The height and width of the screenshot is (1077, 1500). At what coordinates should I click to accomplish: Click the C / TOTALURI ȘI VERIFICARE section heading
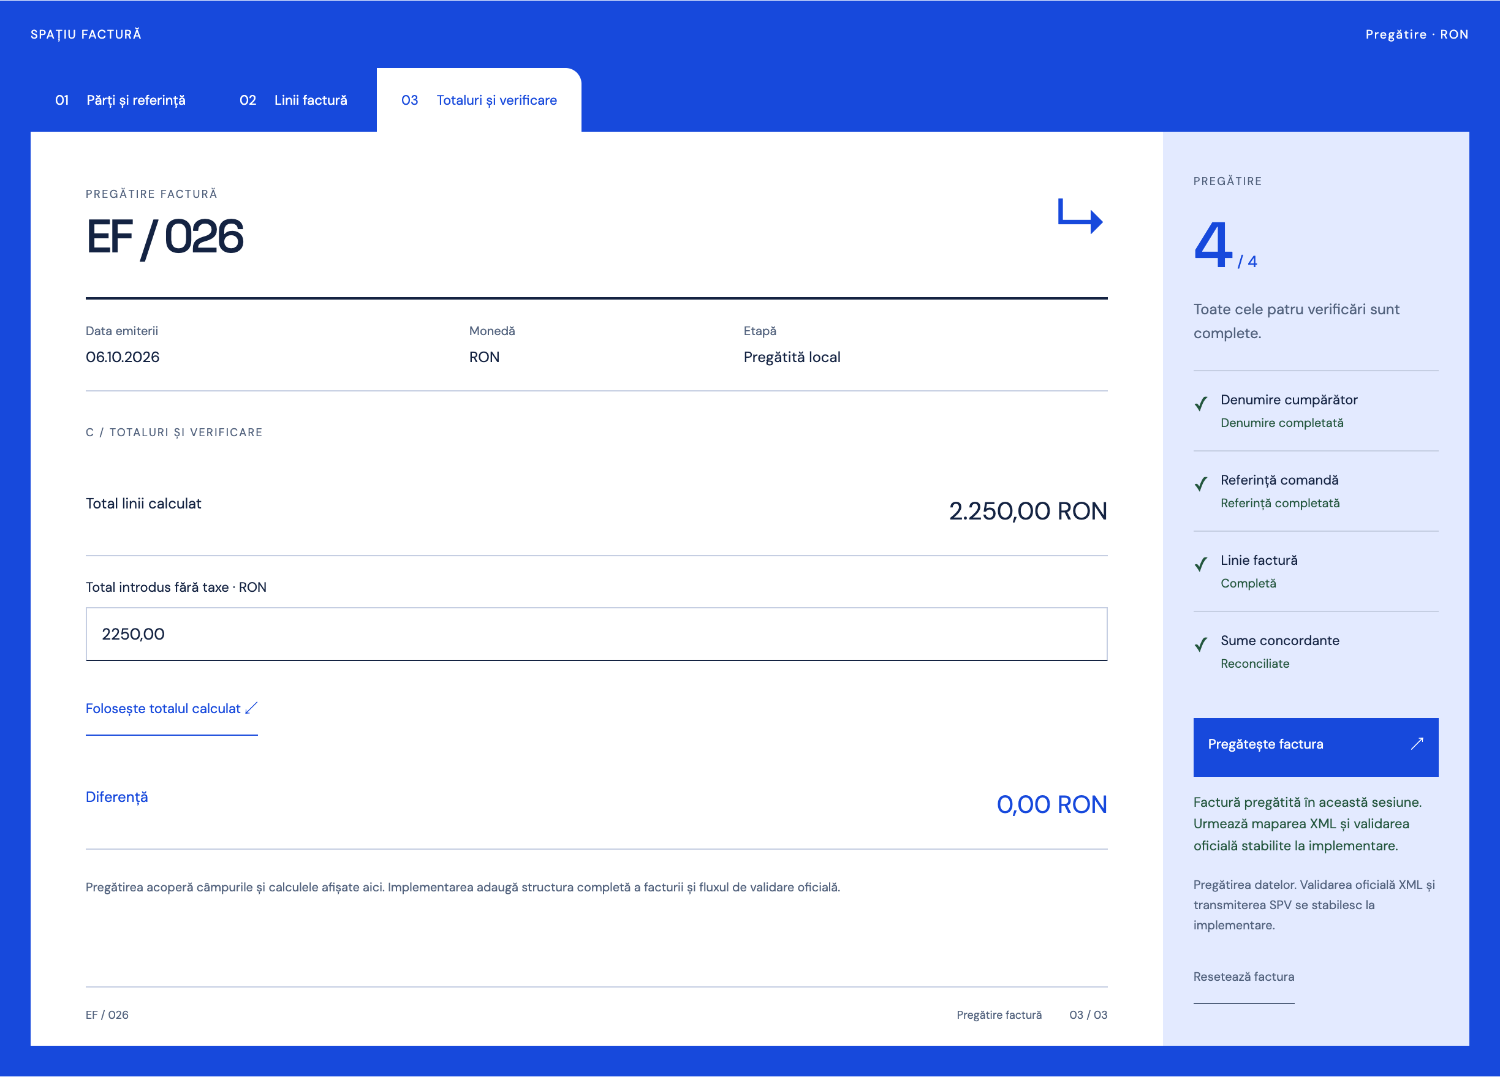pos(174,433)
